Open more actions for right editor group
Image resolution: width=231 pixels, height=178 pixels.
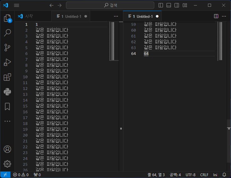point(224,16)
